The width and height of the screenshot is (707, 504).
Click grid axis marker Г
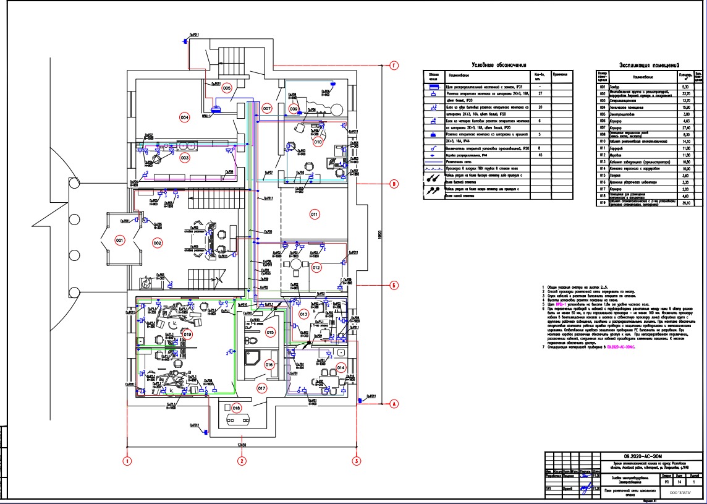tap(394, 66)
